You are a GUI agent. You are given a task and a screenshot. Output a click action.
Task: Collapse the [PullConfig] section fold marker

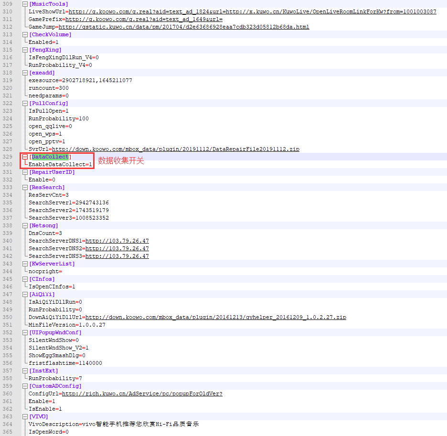(x=25, y=103)
